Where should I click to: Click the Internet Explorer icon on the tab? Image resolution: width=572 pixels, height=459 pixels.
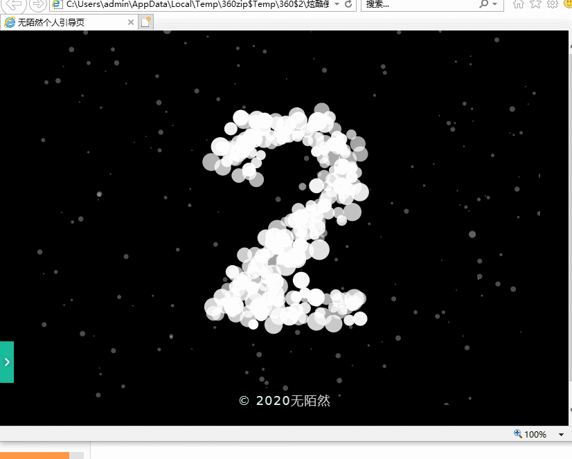9,21
